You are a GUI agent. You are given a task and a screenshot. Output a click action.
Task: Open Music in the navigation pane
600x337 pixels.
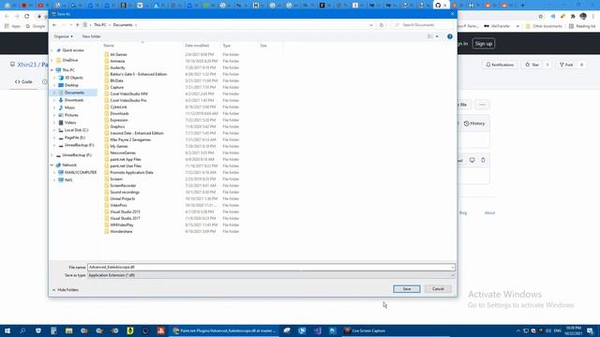pos(69,108)
